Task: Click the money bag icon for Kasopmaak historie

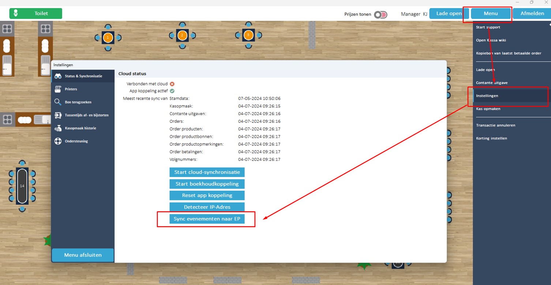Action: tap(58, 128)
